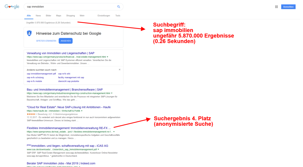The height and width of the screenshot is (167, 303).
Task: Click the Google logo
Action: click(12, 7)
